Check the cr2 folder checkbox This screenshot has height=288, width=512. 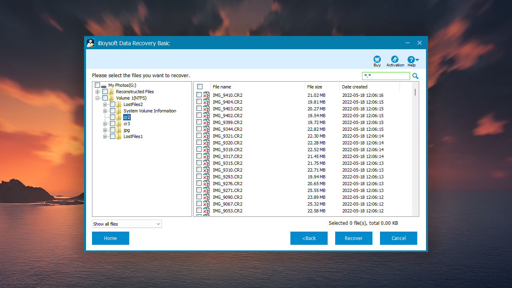pyautogui.click(x=112, y=117)
